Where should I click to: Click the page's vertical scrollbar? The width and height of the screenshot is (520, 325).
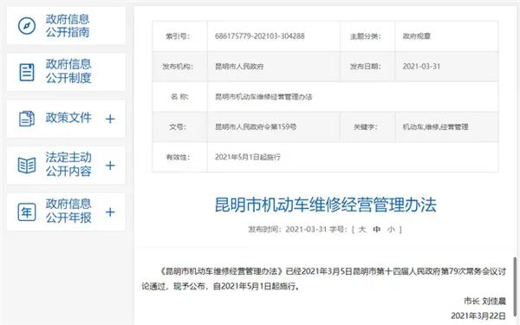[x=515, y=287]
